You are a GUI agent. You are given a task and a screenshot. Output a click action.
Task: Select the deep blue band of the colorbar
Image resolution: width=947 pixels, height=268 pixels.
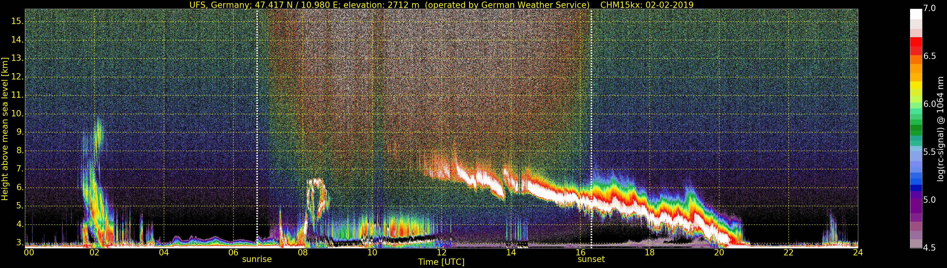pos(916,188)
